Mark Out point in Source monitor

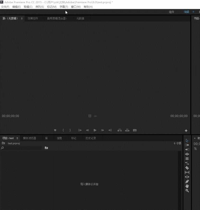(x=70, y=130)
